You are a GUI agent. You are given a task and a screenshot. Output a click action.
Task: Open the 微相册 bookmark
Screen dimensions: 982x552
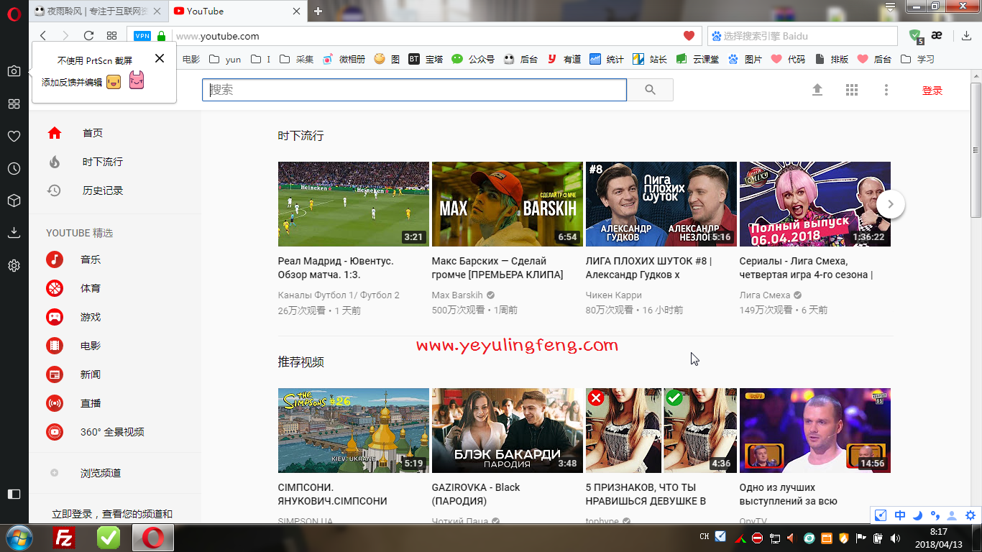pyautogui.click(x=344, y=60)
